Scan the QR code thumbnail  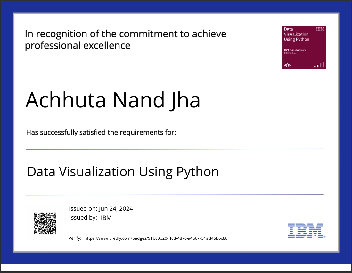click(45, 223)
